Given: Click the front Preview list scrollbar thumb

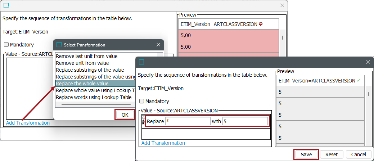Looking at the screenshot, I should click(368, 94).
